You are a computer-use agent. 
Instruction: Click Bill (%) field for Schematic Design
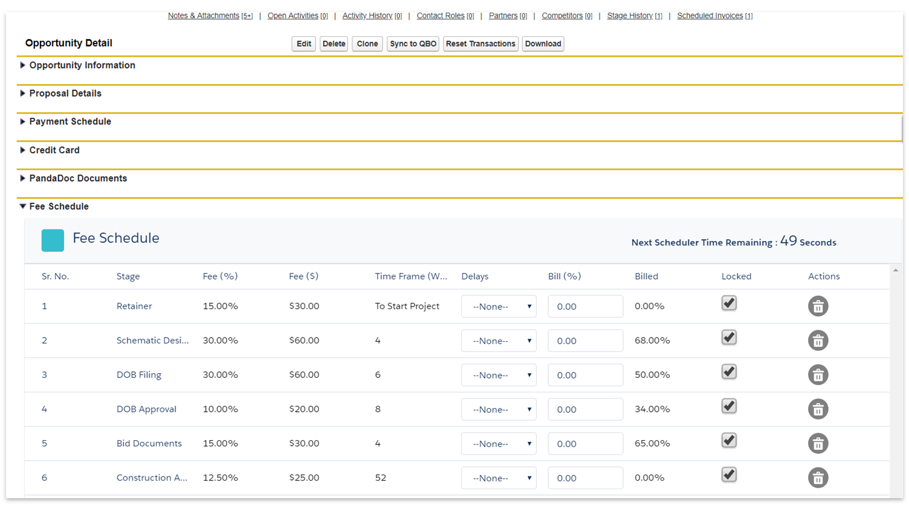585,341
